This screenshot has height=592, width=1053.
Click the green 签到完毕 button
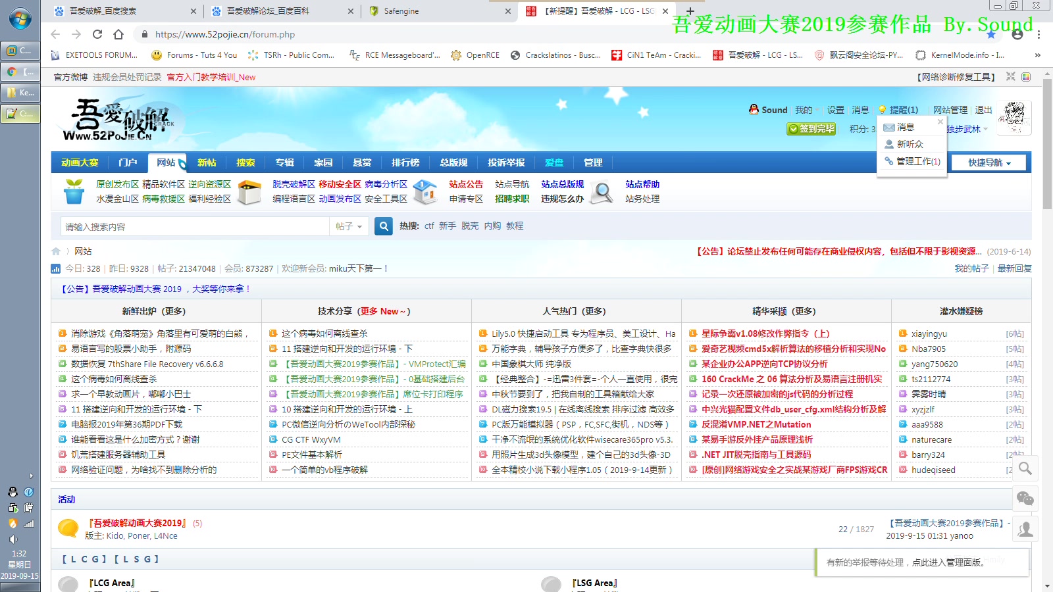click(x=811, y=129)
